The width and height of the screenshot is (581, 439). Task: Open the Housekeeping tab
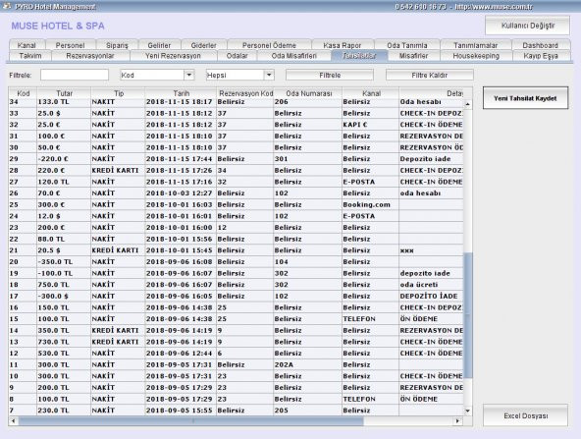point(476,56)
